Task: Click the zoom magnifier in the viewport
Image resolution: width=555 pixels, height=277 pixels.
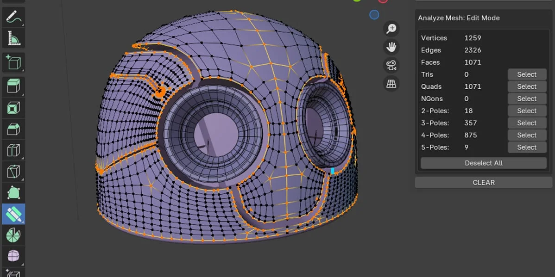Action: point(391,28)
